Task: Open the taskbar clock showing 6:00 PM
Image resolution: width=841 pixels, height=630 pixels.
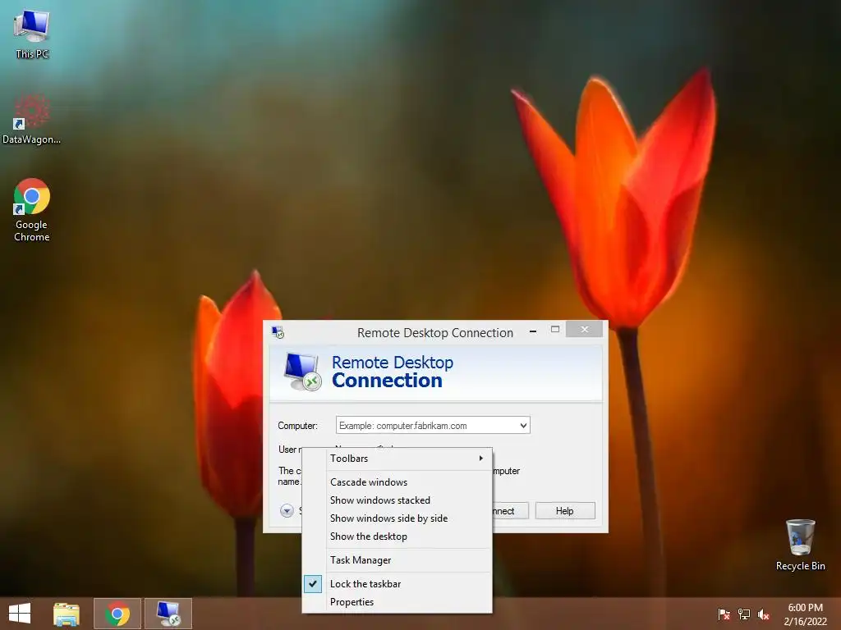Action: point(805,614)
